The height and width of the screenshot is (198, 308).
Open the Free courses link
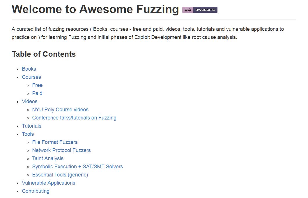pyautogui.click(x=37, y=85)
